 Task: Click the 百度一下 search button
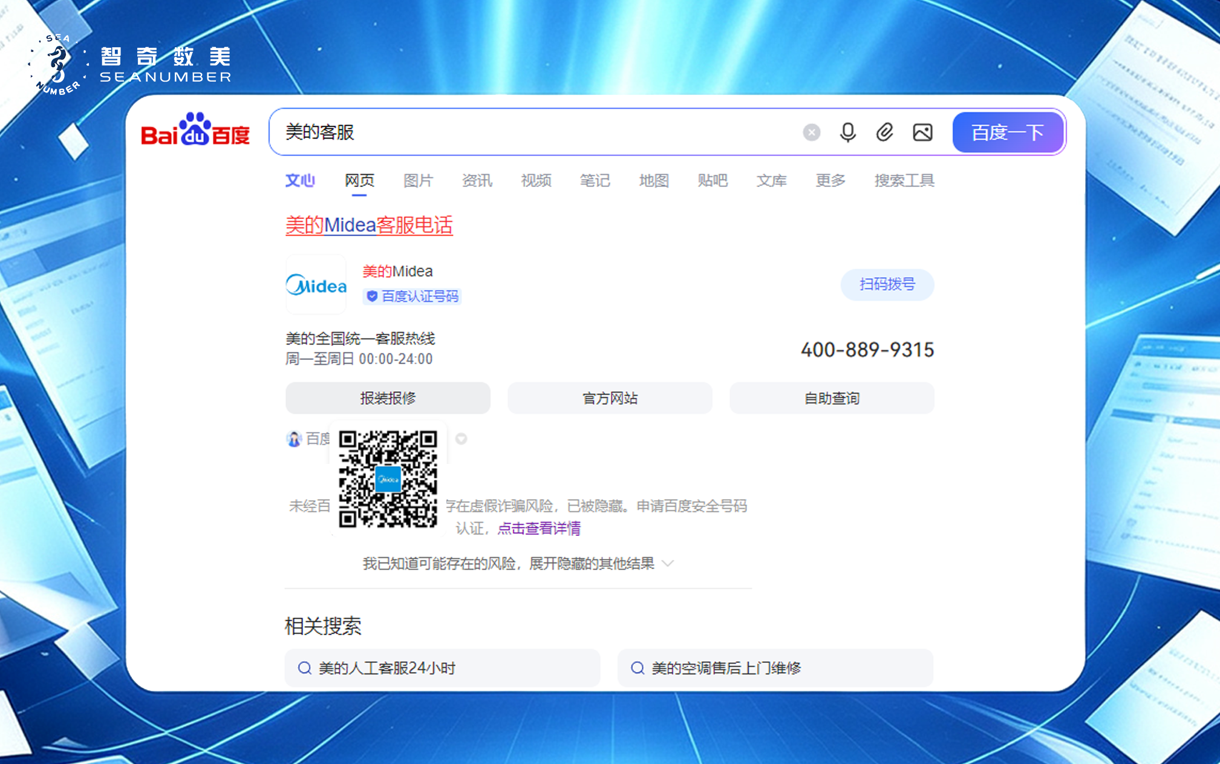click(x=1008, y=132)
